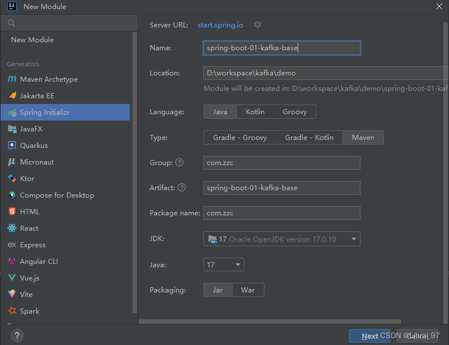Select Java language option

pyautogui.click(x=220, y=112)
